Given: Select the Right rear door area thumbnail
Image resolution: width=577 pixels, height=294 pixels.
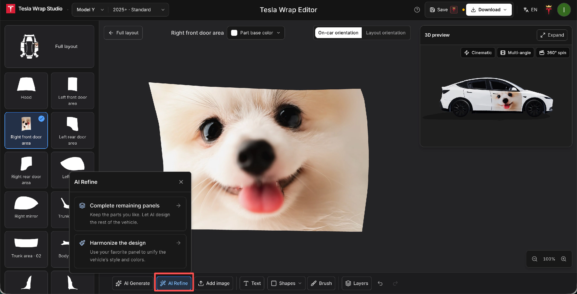Looking at the screenshot, I should click(x=26, y=170).
